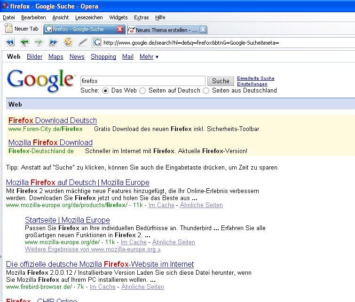Open Startseite | Mozilla Europe result
Screen dimensions: 355x302
pyautogui.click(x=67, y=220)
